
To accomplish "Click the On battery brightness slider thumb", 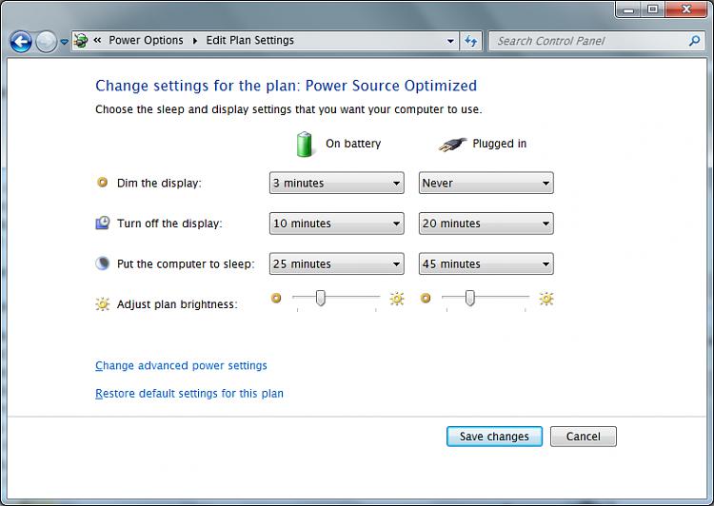I will pos(321,298).
